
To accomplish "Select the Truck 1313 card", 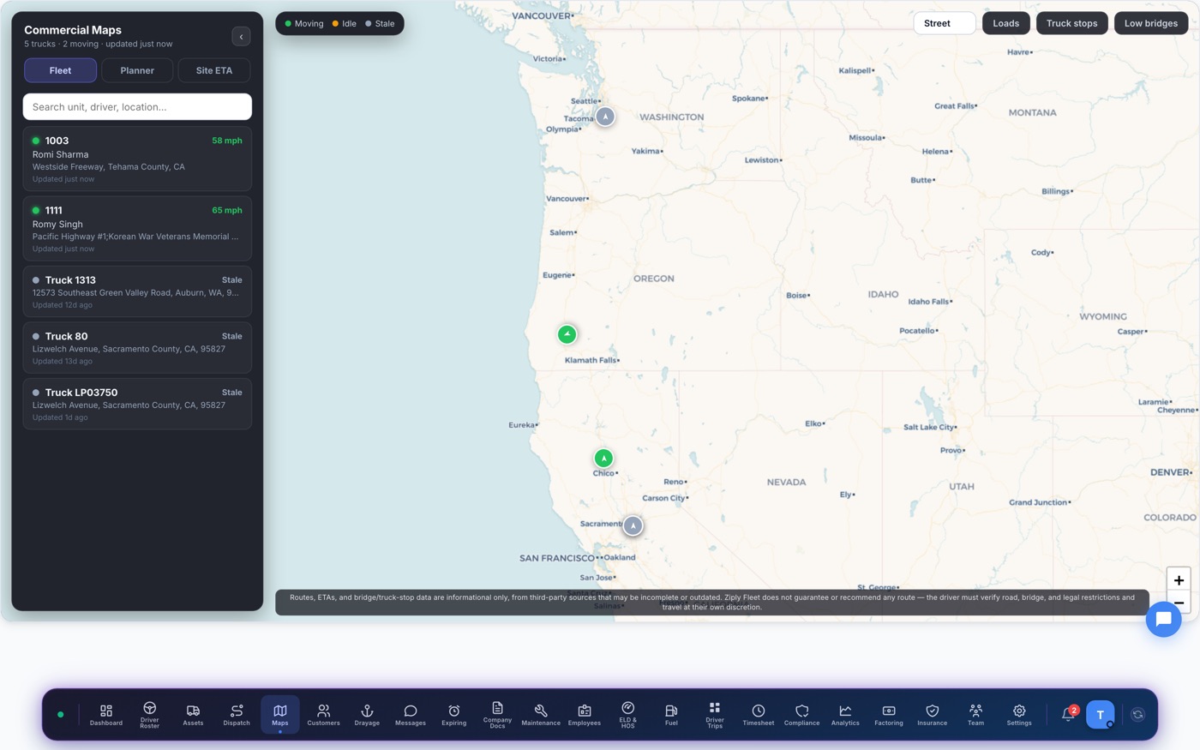I will 137,292.
